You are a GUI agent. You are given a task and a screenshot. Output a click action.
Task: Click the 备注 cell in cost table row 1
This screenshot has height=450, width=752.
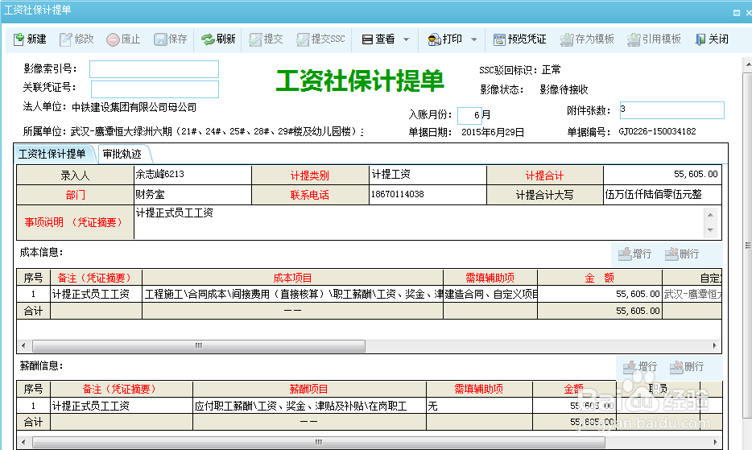(96, 294)
